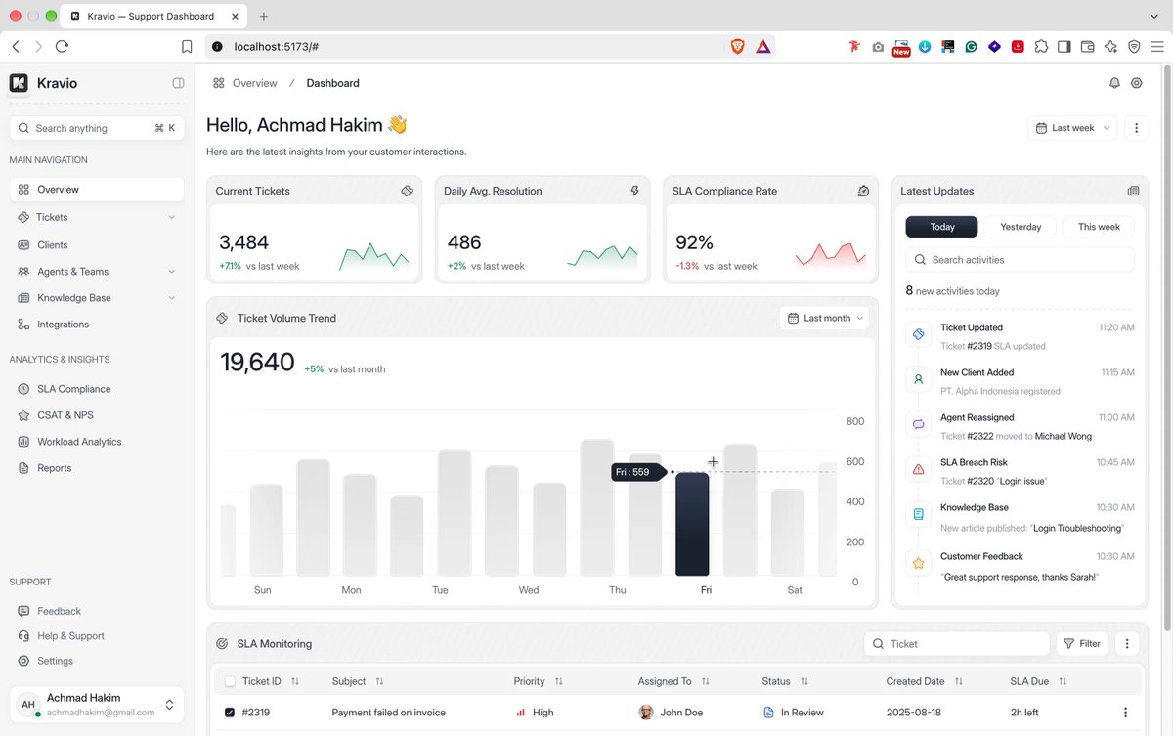Click the Ticket search field
Viewport: 1173px width, 736px height.
tap(957, 644)
